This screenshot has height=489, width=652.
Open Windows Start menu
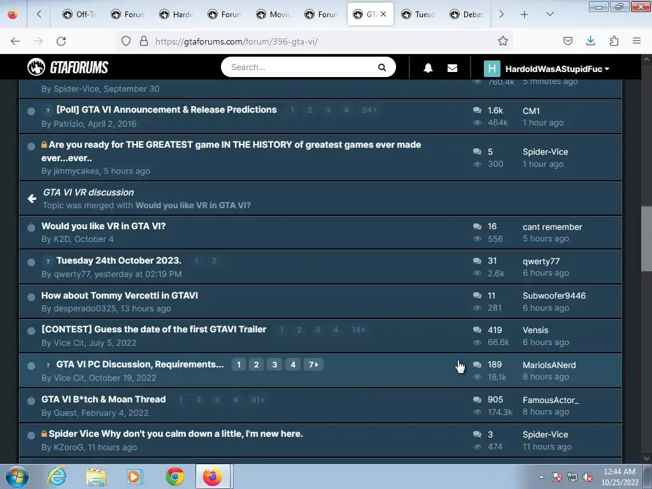click(17, 476)
